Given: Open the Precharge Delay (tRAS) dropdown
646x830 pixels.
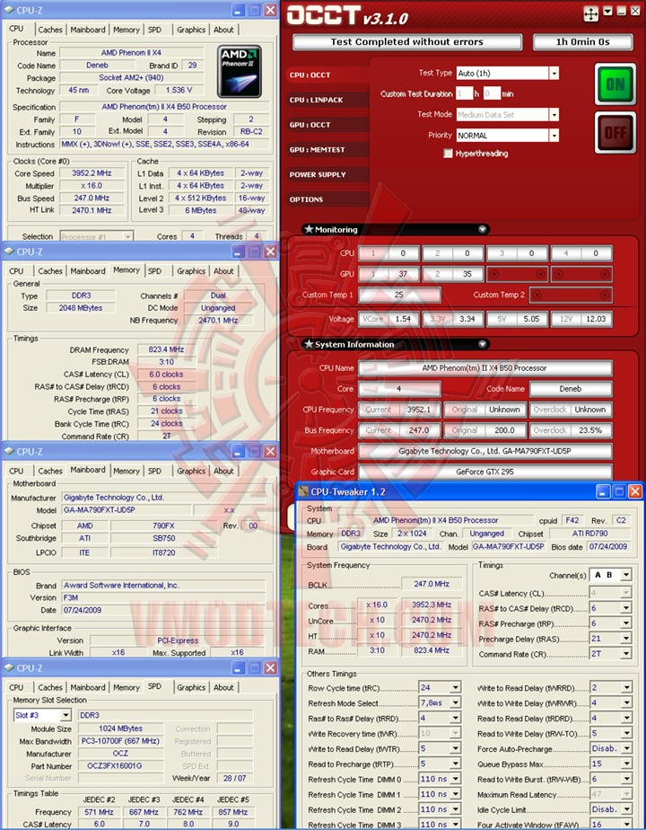Looking at the screenshot, I should 626,639.
